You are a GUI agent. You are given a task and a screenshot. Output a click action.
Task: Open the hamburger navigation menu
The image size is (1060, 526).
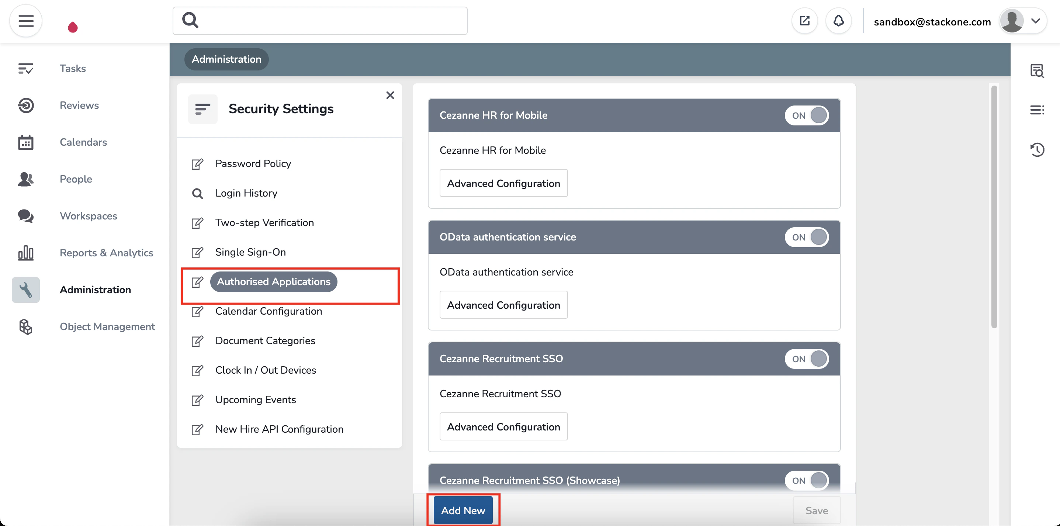tap(25, 21)
